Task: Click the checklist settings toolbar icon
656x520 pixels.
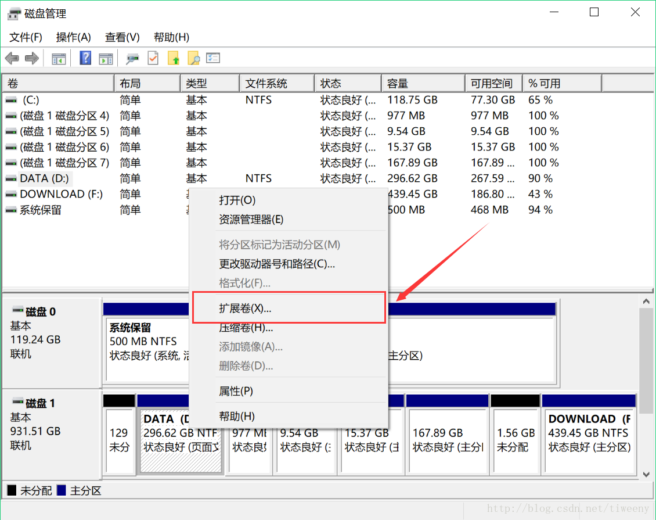Action: [213, 58]
